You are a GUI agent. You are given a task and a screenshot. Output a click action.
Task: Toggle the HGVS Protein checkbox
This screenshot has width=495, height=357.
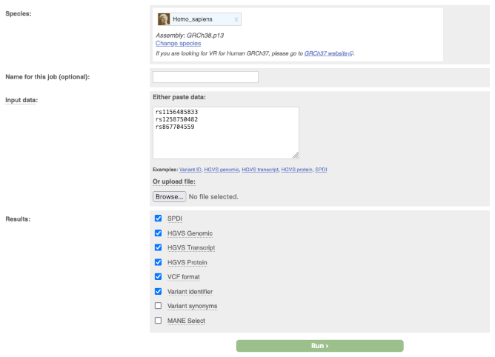158,262
